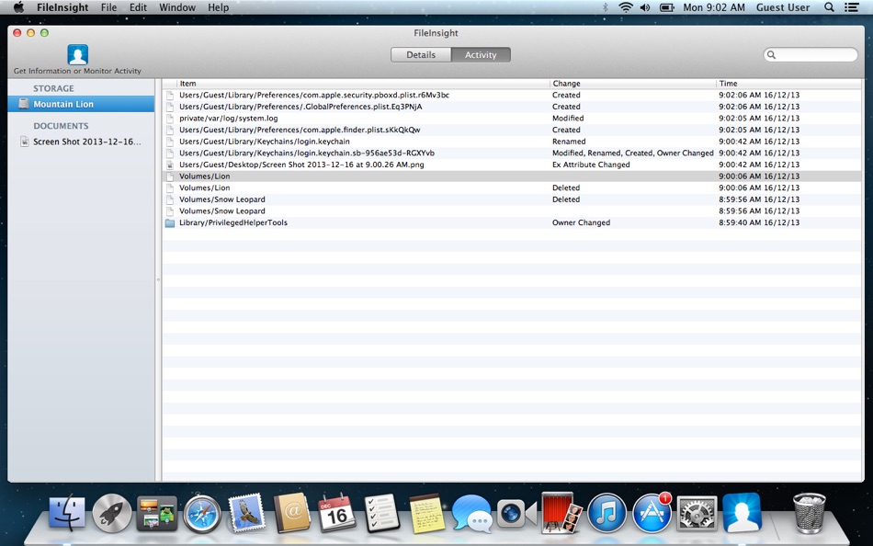Open Calendar from the Dock
The width and height of the screenshot is (873, 546).
[x=336, y=513]
